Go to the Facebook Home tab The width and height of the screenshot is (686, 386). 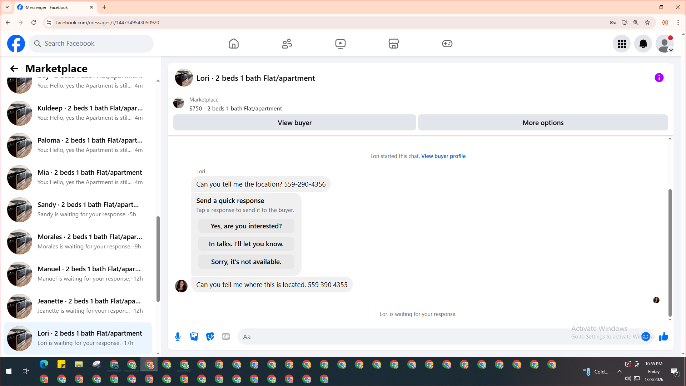[233, 44]
